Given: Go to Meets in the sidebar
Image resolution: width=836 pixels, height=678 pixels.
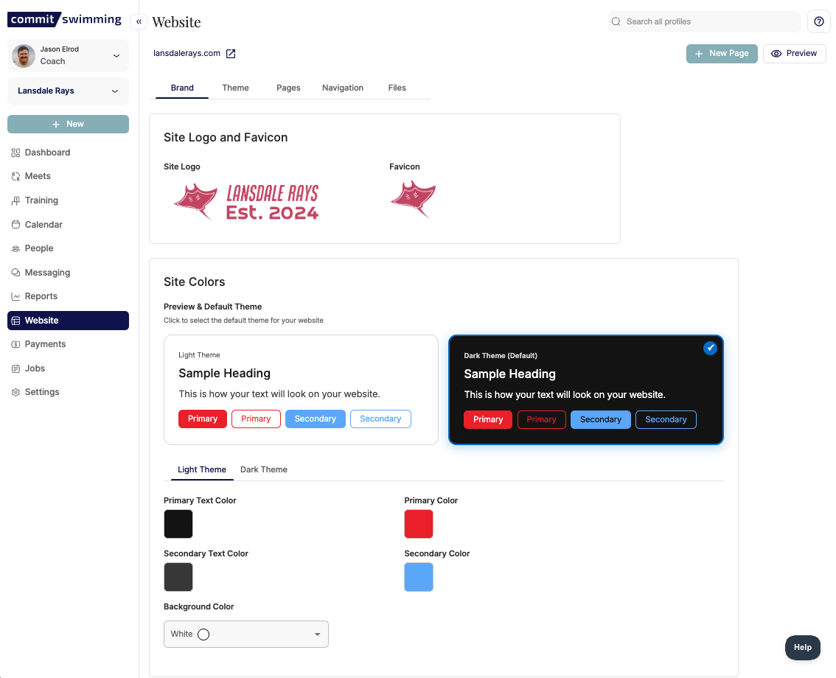Looking at the screenshot, I should point(69,176).
